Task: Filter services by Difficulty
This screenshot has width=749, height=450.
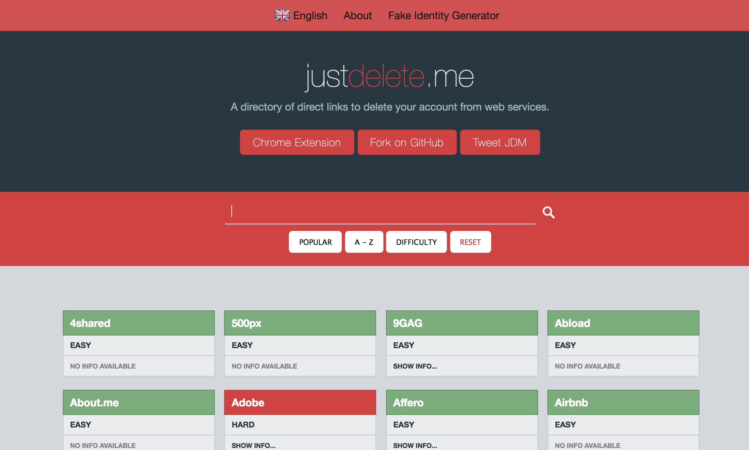Action: [x=416, y=242]
